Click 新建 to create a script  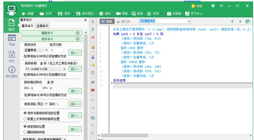[28, 14]
